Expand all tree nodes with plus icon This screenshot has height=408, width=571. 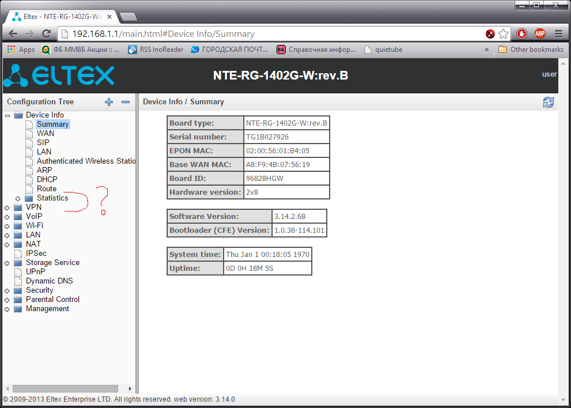click(x=109, y=102)
